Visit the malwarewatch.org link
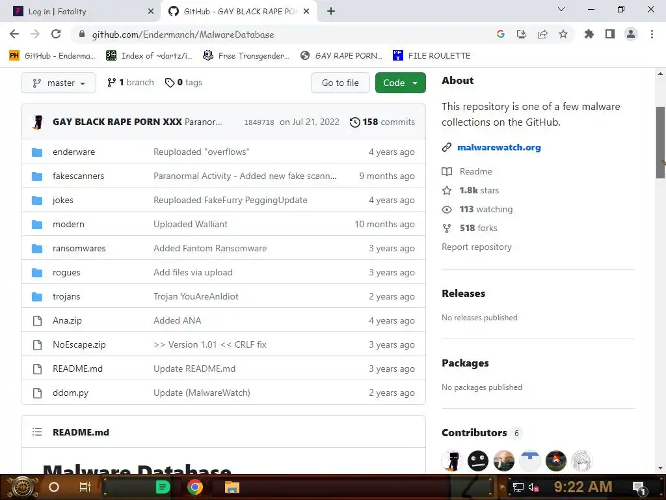666x500 pixels. click(x=499, y=148)
